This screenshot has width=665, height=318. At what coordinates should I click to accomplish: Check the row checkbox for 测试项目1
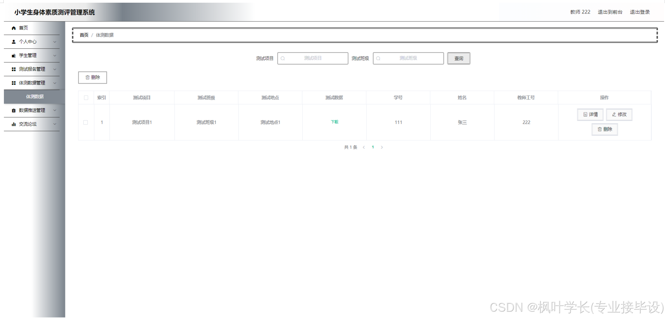click(85, 122)
